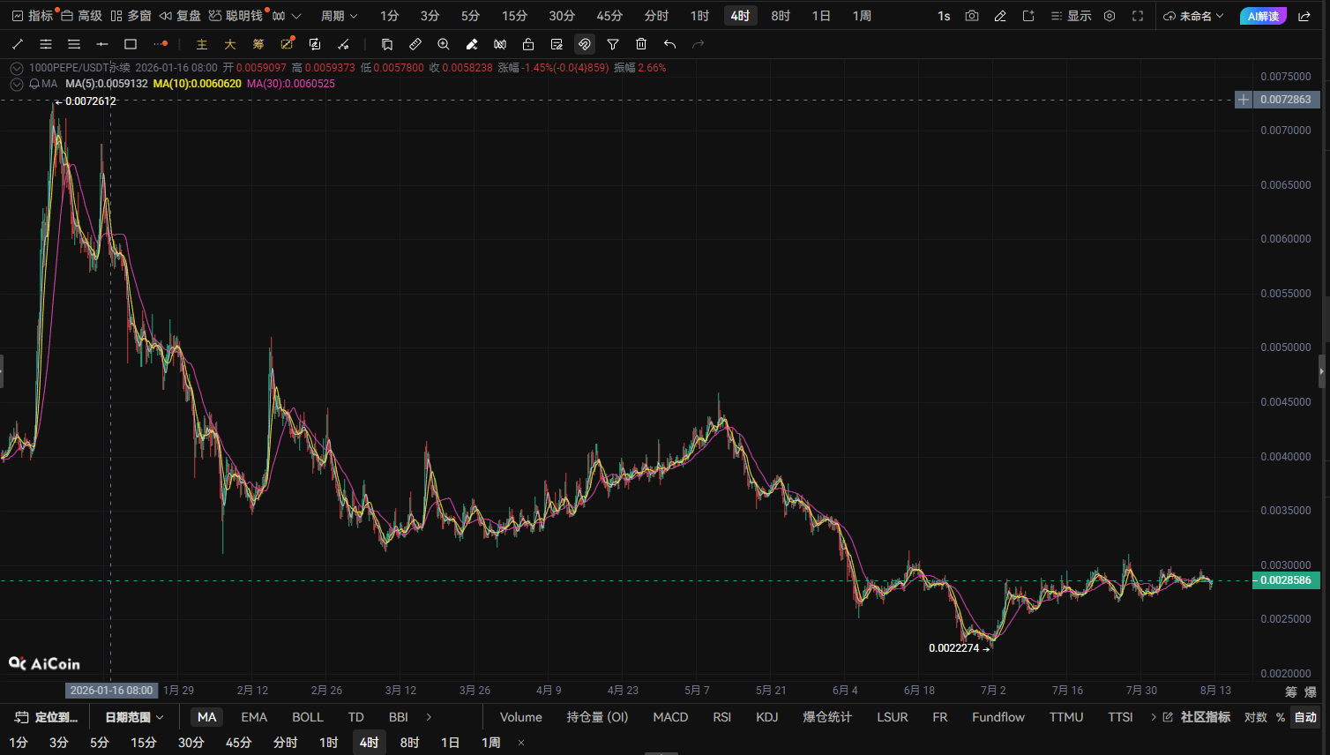The width and height of the screenshot is (1330, 755).
Task: Open the 多窗 multi-window button
Action: point(131,16)
